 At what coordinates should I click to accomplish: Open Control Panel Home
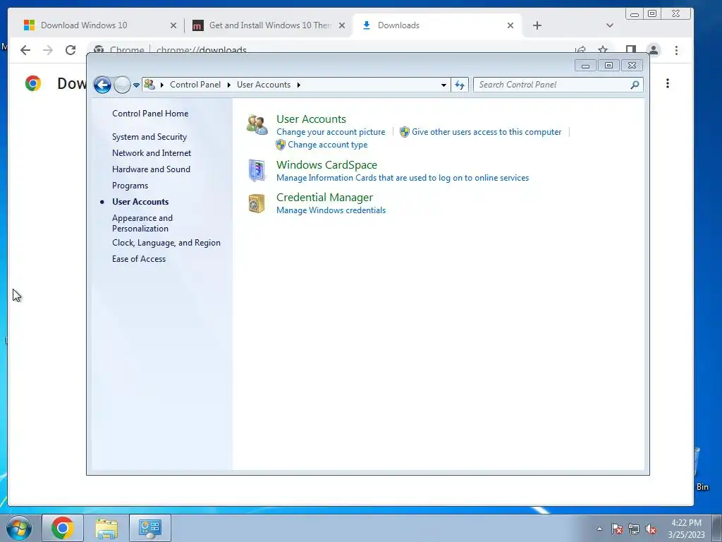point(150,114)
